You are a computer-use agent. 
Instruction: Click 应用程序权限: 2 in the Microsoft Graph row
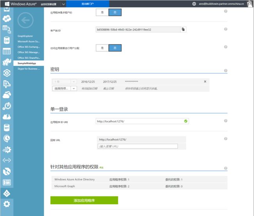click(119, 186)
